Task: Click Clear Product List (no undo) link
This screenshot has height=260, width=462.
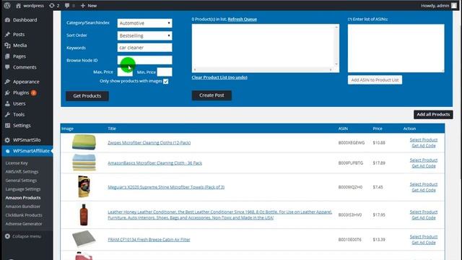Action: pyautogui.click(x=219, y=77)
